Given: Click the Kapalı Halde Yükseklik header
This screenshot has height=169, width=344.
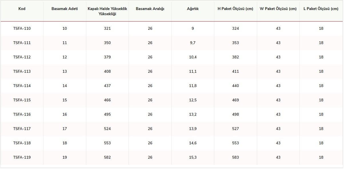Looking at the screenshot, I should click(107, 11).
